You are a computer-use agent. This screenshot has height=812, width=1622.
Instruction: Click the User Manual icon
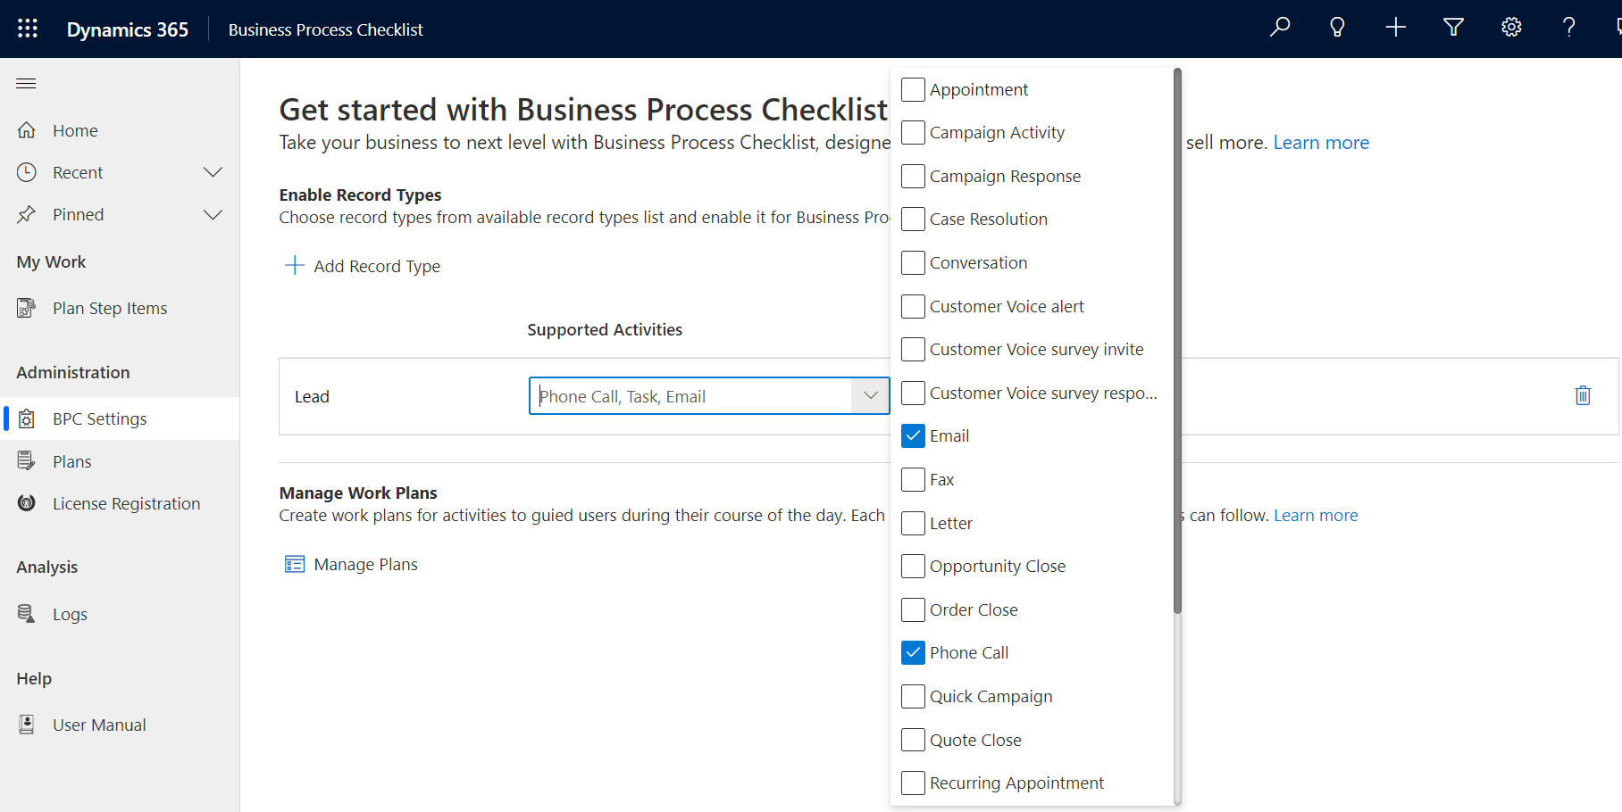click(x=27, y=725)
